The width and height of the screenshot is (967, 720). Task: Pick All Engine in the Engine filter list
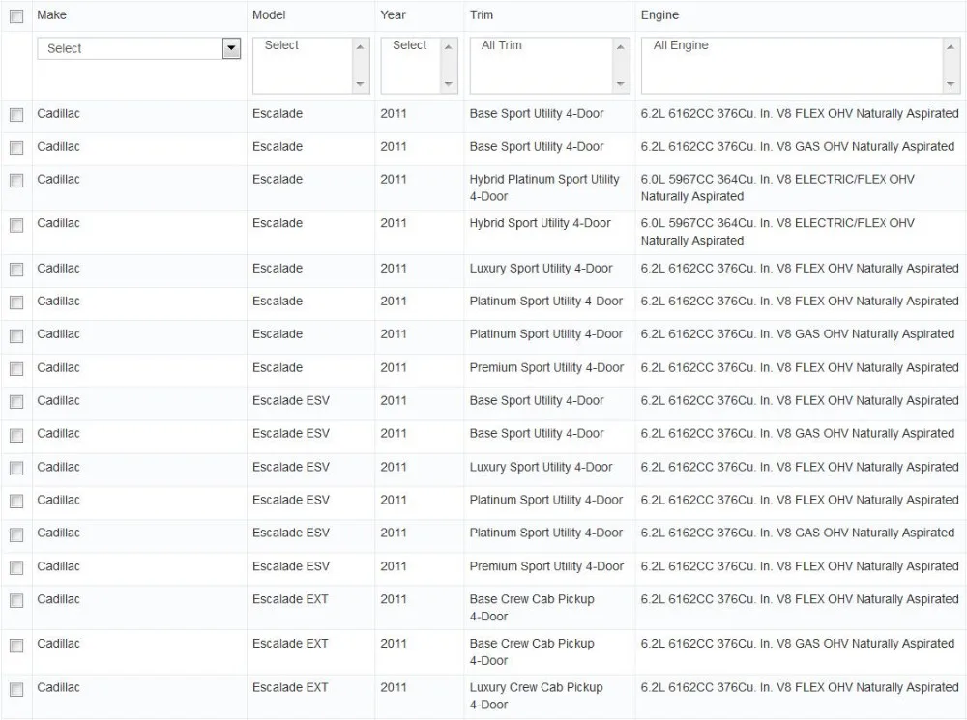pos(681,45)
